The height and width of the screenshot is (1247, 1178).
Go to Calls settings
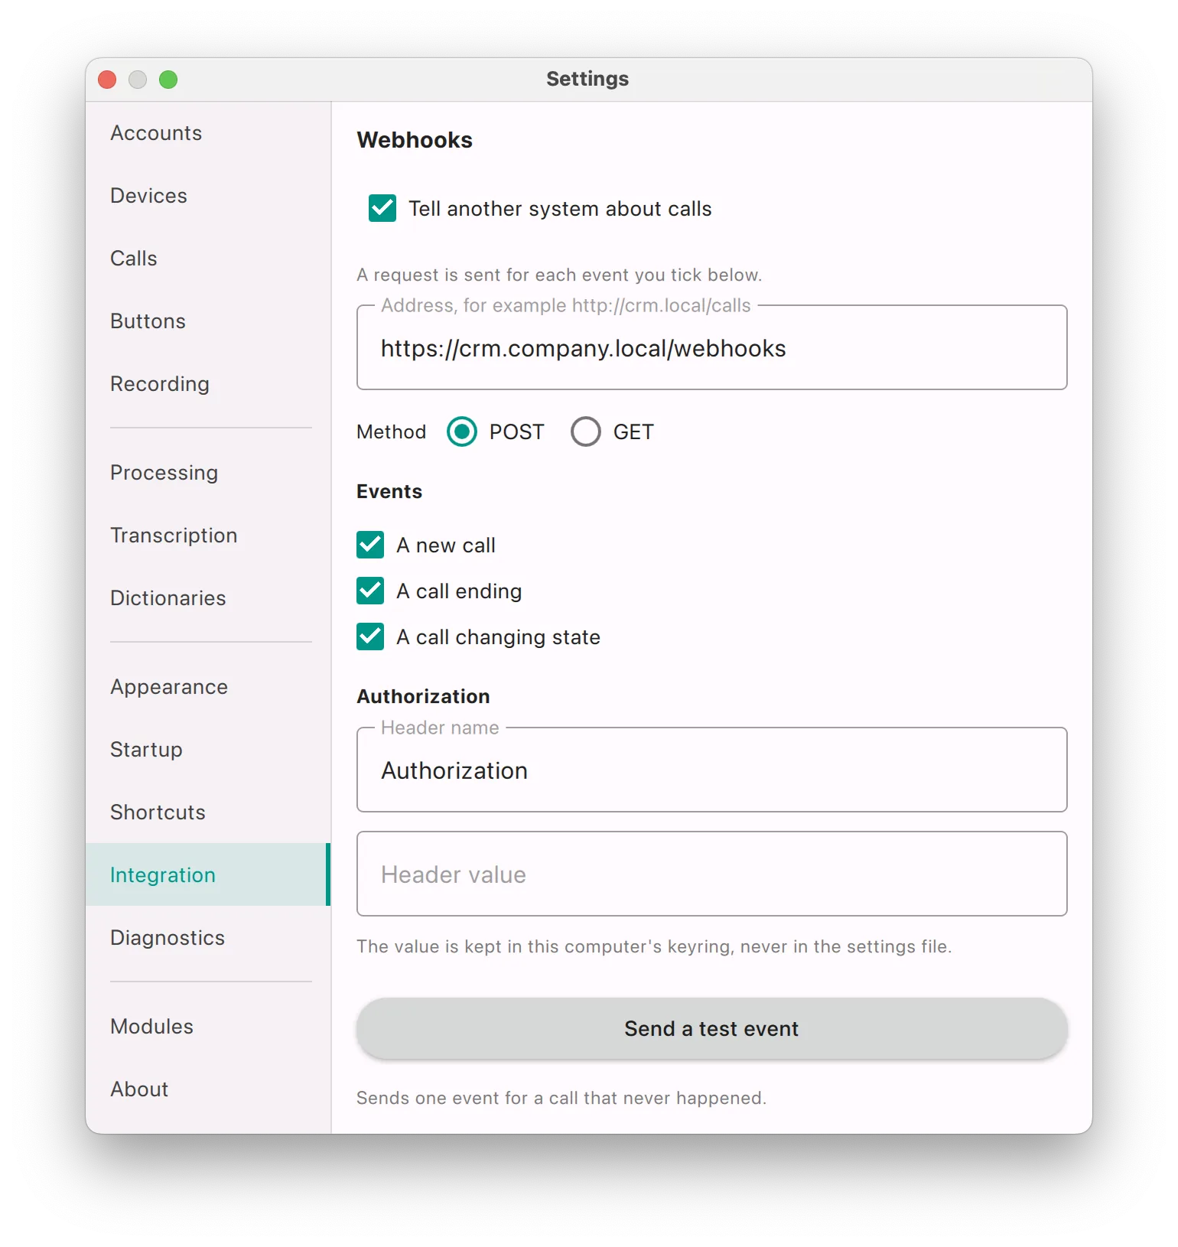click(x=207, y=259)
